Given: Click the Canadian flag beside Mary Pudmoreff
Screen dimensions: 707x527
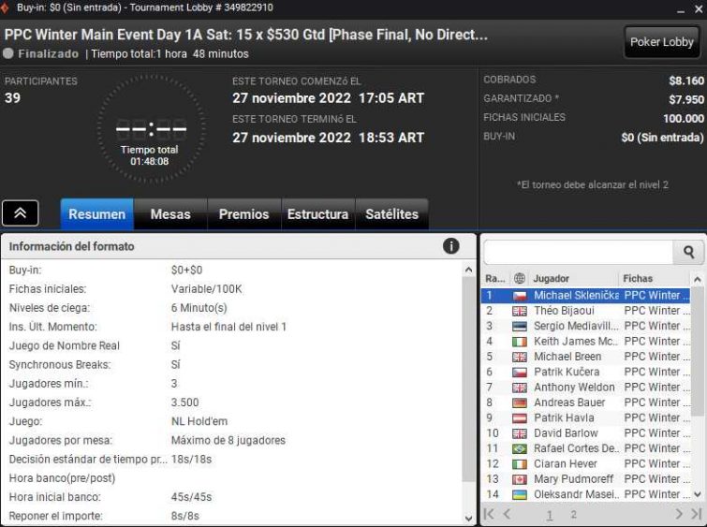Looking at the screenshot, I should [520, 479].
